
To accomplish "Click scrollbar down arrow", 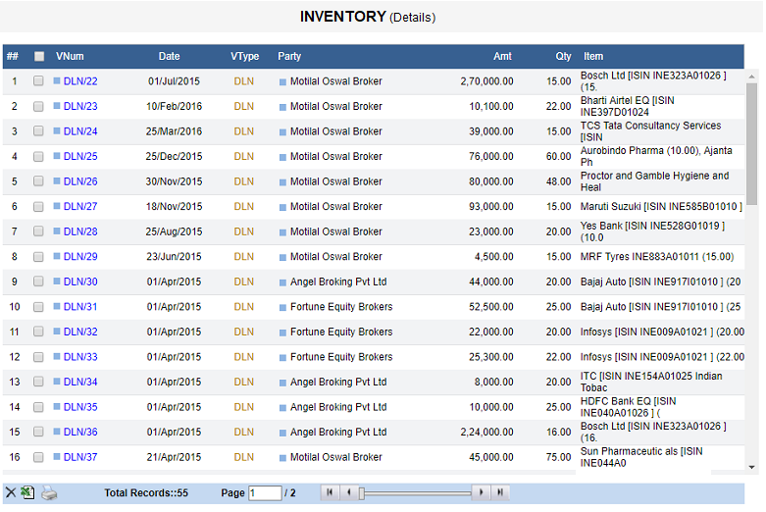I will 751,467.
